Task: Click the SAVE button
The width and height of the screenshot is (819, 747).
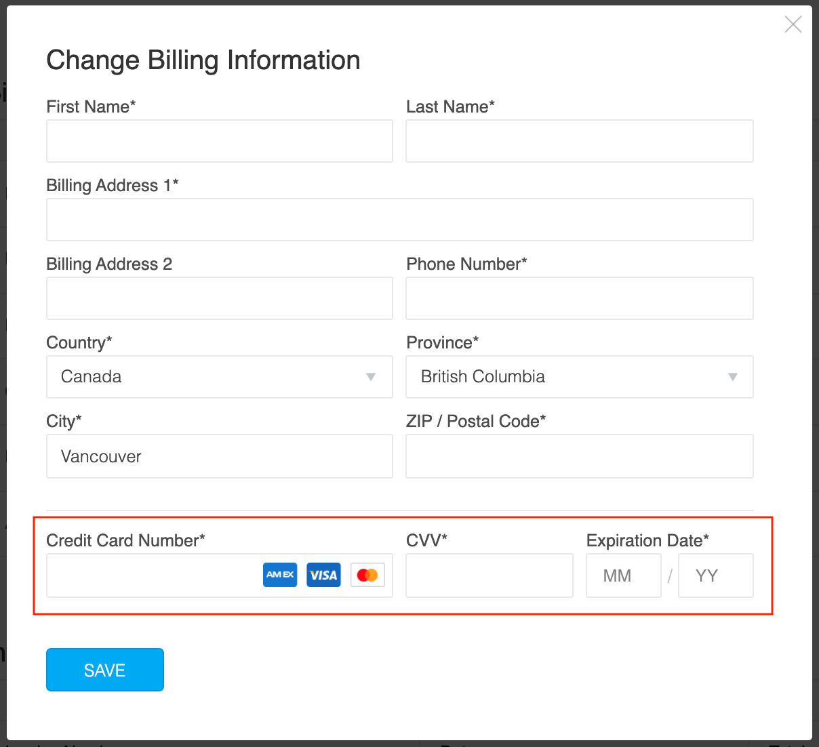Action: (x=105, y=670)
